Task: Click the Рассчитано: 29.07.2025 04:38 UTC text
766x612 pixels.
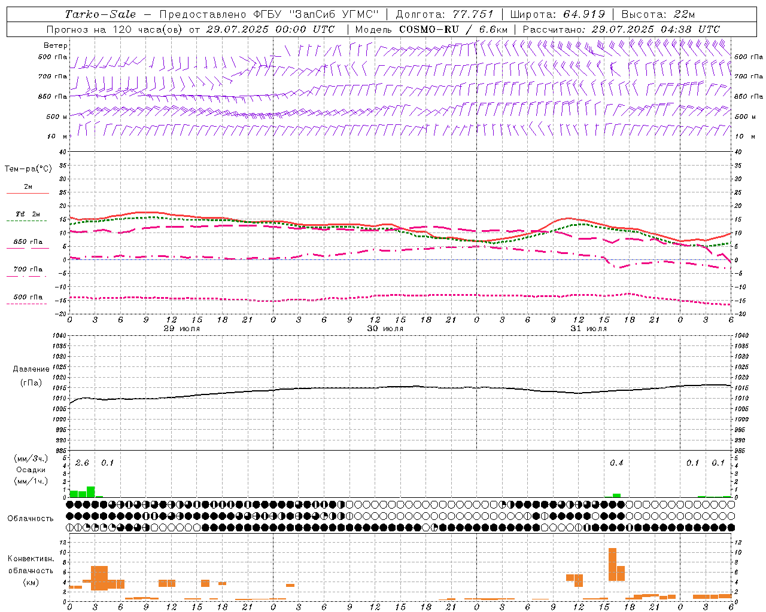Action: click(x=621, y=29)
